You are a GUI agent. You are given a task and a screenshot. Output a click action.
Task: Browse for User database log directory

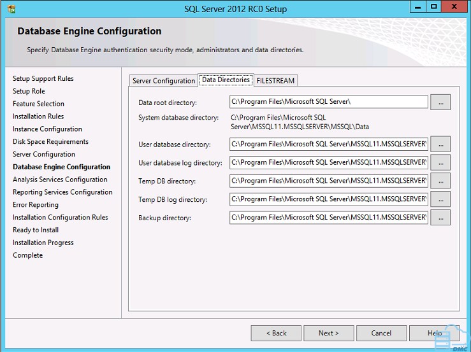coord(440,163)
